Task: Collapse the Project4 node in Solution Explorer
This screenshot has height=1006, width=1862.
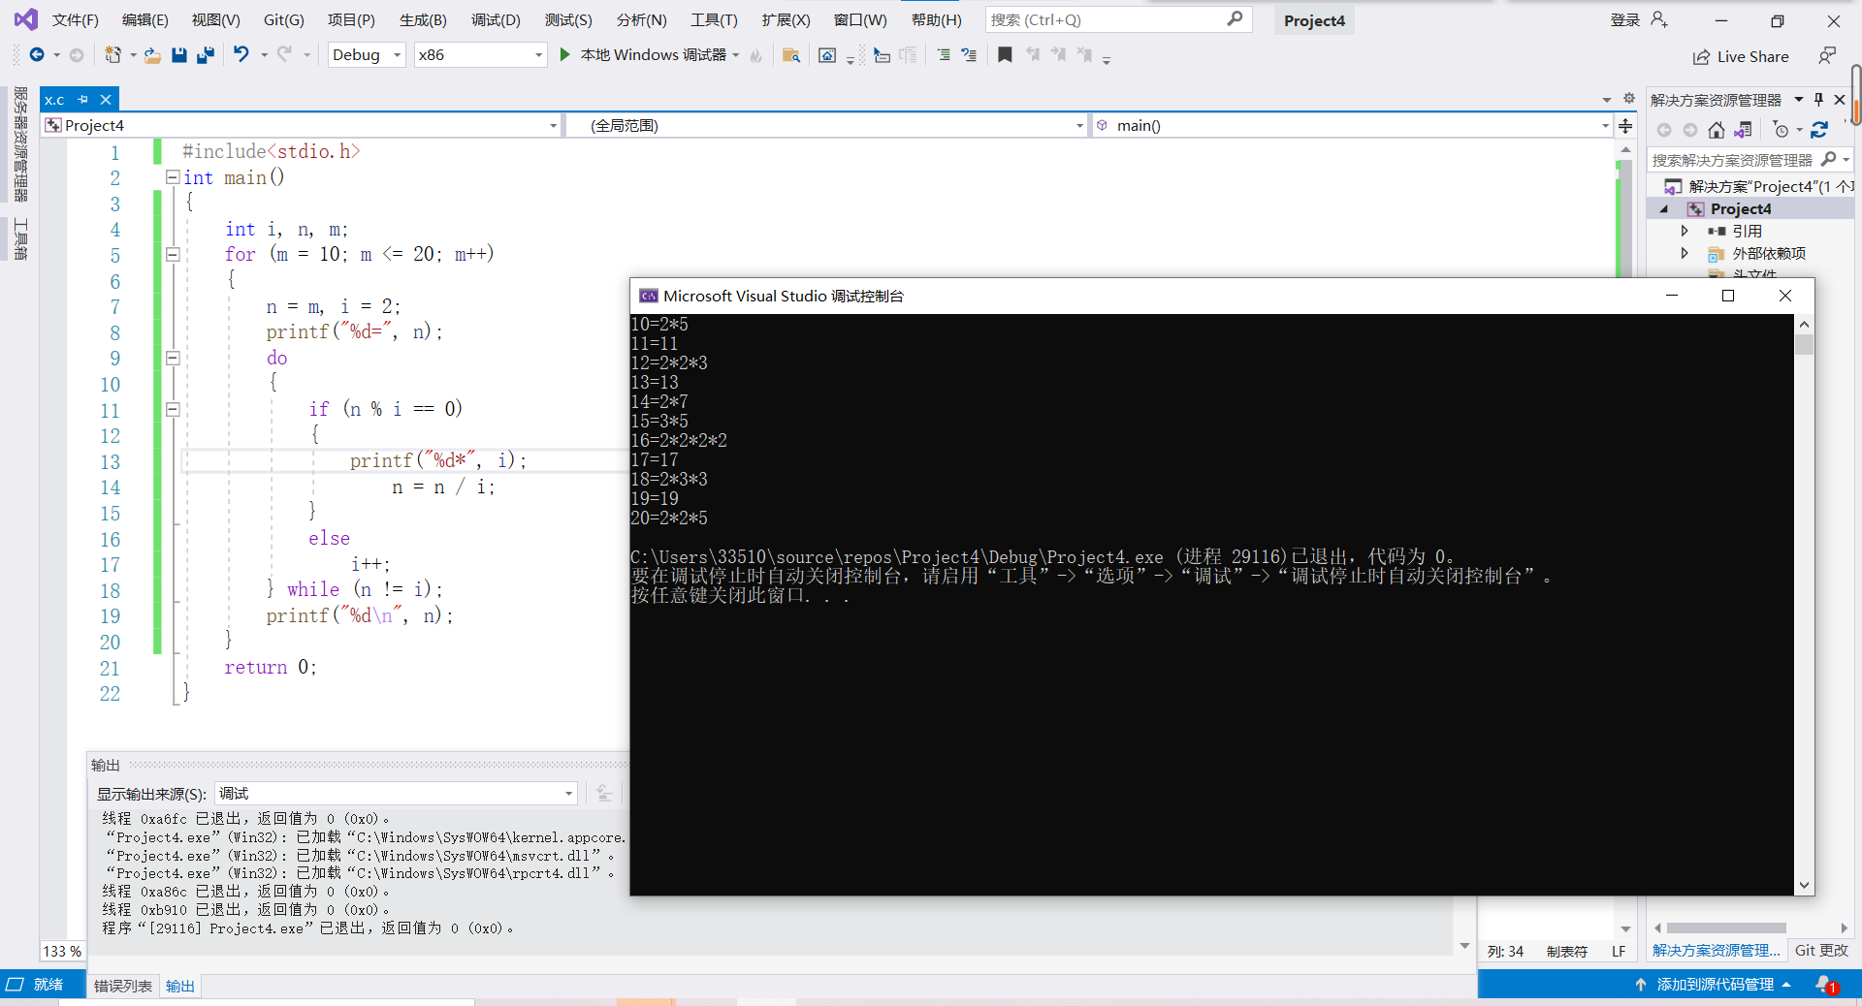Action: point(1664,209)
